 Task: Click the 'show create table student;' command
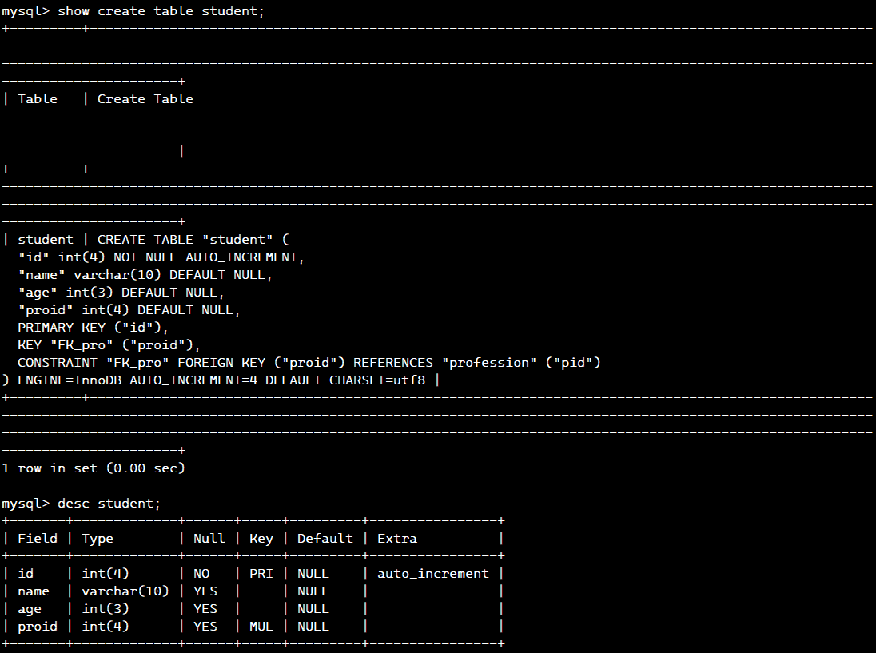(161, 11)
